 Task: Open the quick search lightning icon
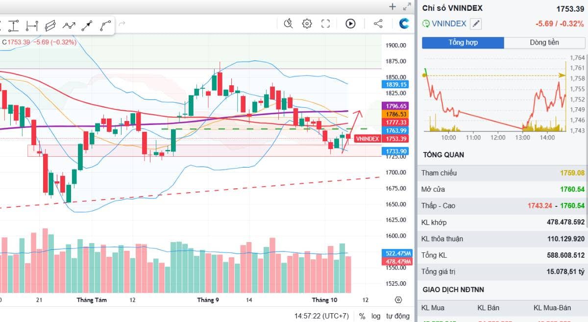pos(288,24)
